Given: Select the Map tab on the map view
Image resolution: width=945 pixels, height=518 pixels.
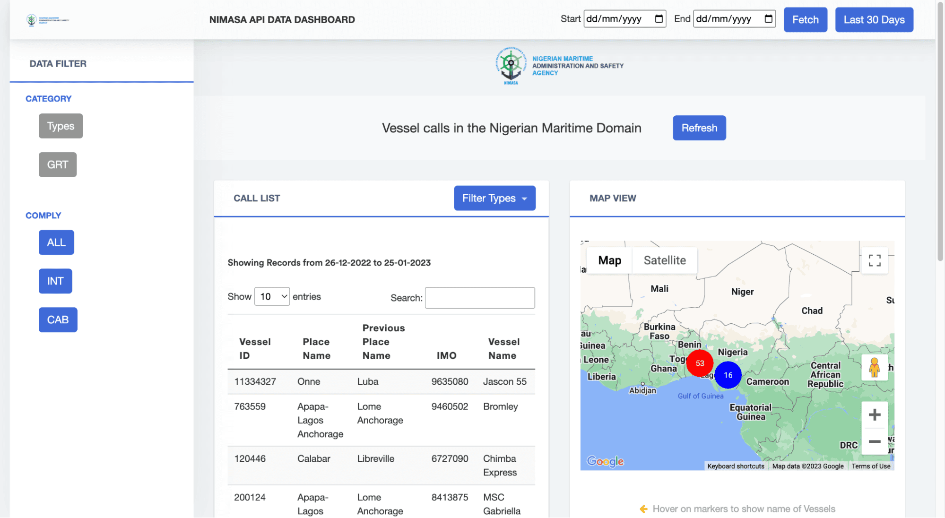Looking at the screenshot, I should pos(610,260).
